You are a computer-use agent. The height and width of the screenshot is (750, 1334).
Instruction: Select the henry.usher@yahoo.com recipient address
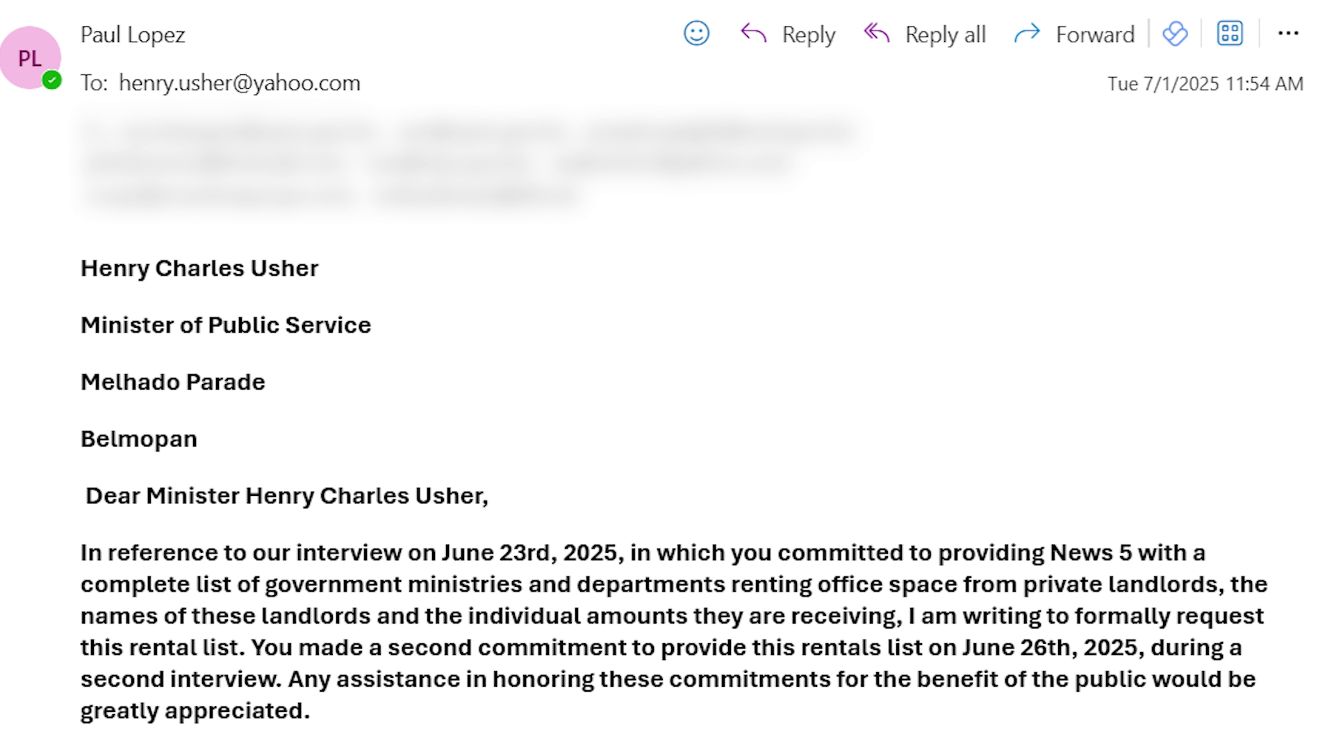coord(240,83)
